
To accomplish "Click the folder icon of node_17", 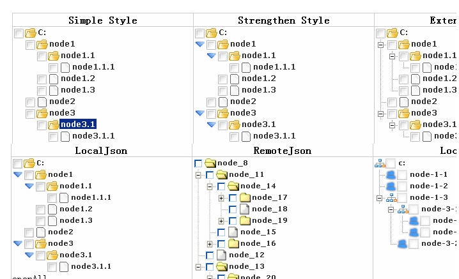I will click(245, 198).
